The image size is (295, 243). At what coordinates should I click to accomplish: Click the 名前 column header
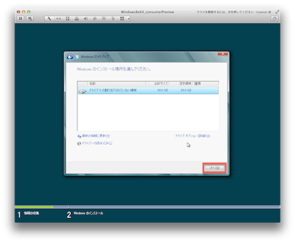pyautogui.click(x=116, y=83)
